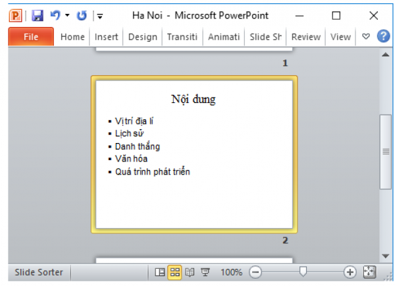Select the 'Nội dung' slide 2 thumbnail
This screenshot has width=395, height=286.
(194, 154)
